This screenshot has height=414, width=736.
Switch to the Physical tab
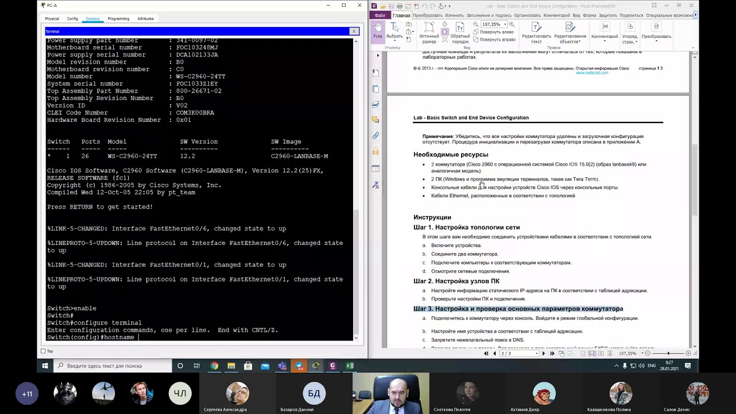pos(52,18)
